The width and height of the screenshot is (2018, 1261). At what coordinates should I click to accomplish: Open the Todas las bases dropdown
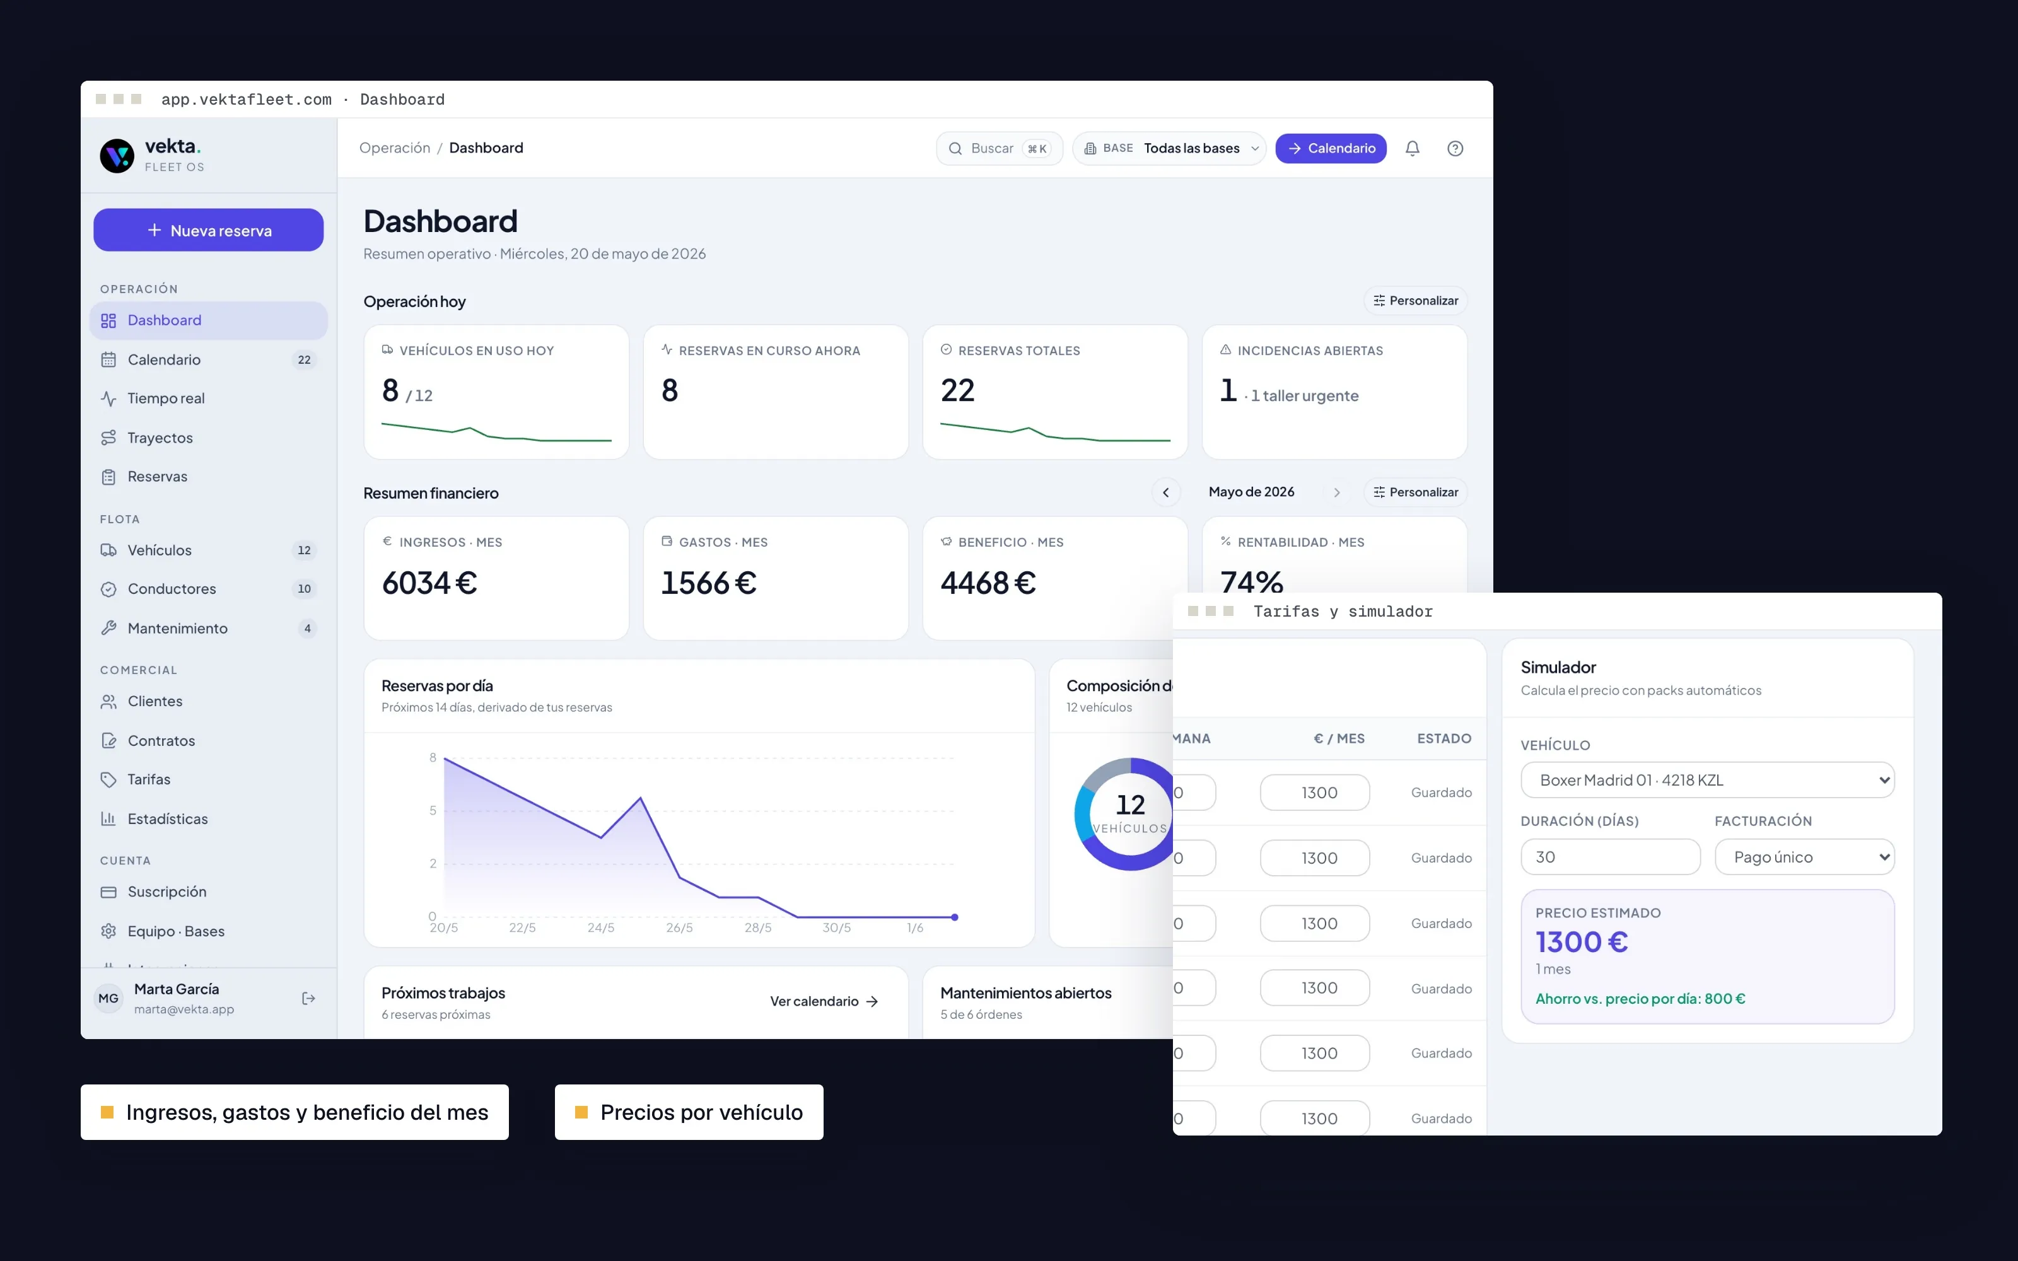[1169, 148]
